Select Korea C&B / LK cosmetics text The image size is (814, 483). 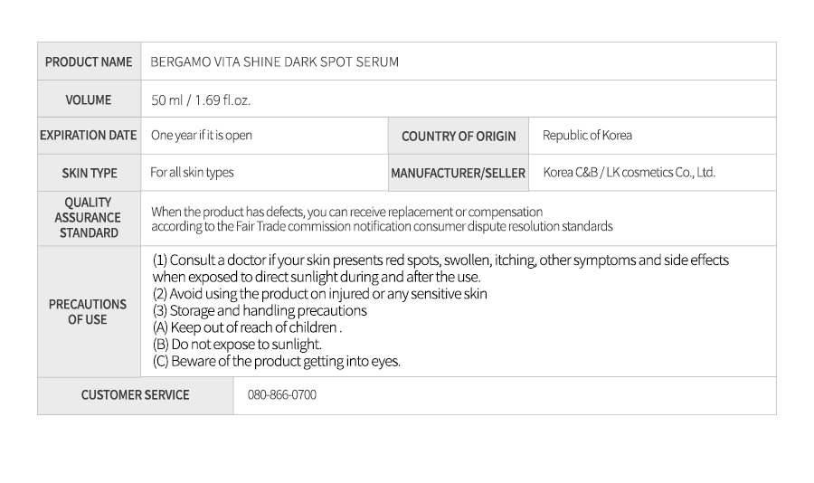click(x=629, y=173)
